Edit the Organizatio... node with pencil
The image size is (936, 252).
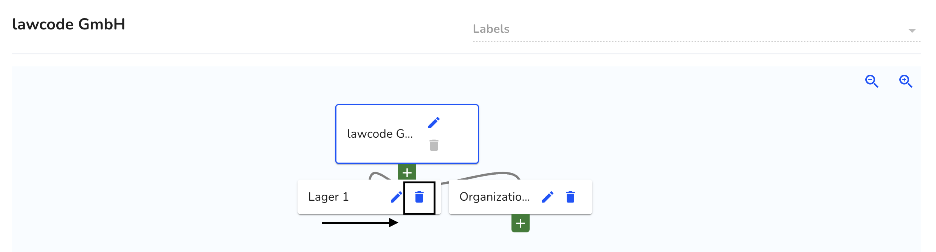tap(547, 197)
